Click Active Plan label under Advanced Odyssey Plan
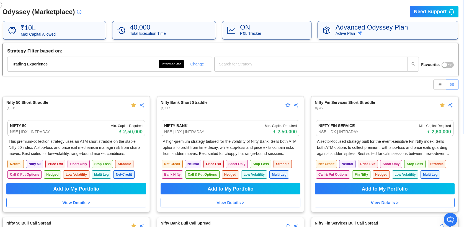Screen dimensions: 464x227 coord(345,33)
